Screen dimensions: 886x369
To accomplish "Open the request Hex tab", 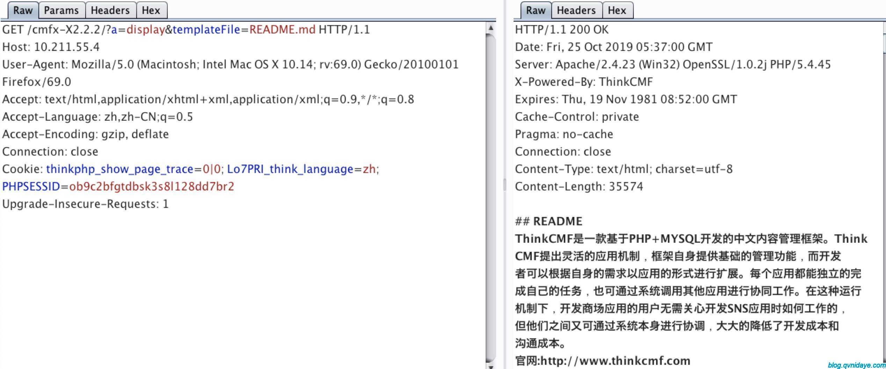I will [151, 10].
